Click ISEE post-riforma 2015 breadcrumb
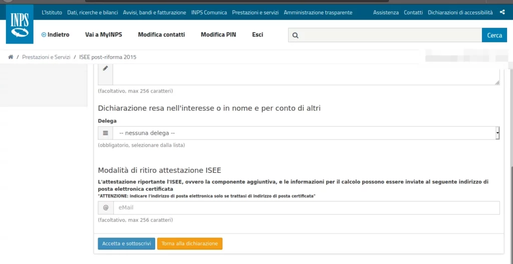Image resolution: width=513 pixels, height=264 pixels. (x=108, y=57)
